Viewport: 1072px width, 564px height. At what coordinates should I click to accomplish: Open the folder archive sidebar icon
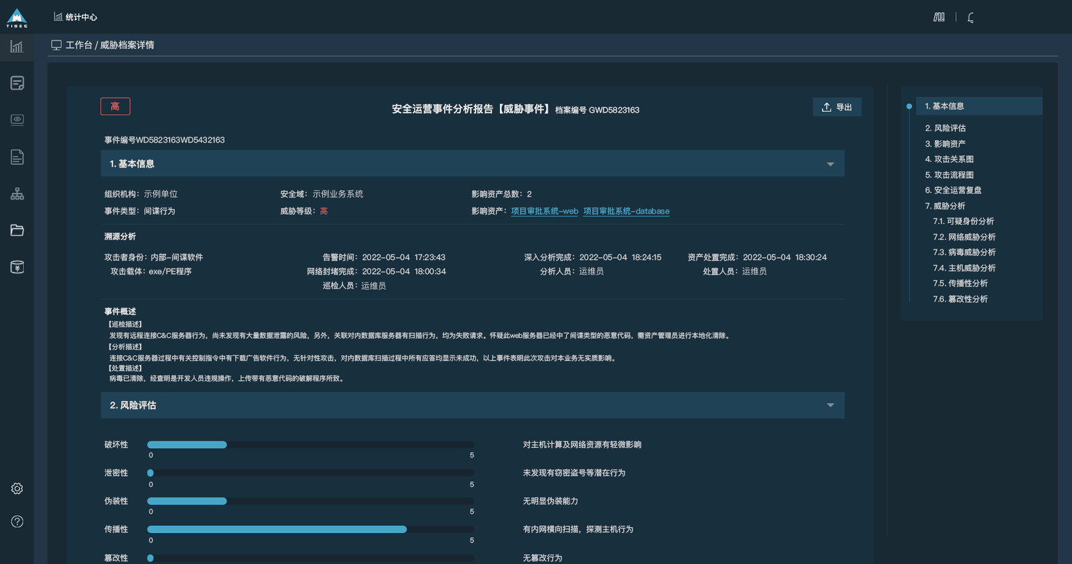(17, 230)
